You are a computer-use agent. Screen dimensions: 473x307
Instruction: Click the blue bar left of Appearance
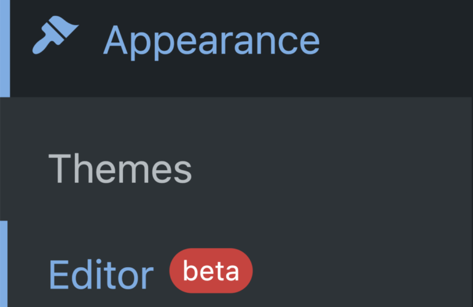tap(5, 48)
